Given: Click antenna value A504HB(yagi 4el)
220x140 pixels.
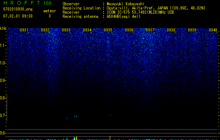Looking at the screenshot, I should 123,16.
